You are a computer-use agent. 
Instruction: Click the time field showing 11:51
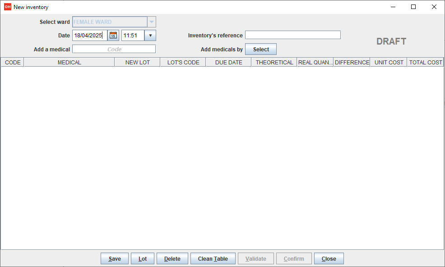coord(132,36)
